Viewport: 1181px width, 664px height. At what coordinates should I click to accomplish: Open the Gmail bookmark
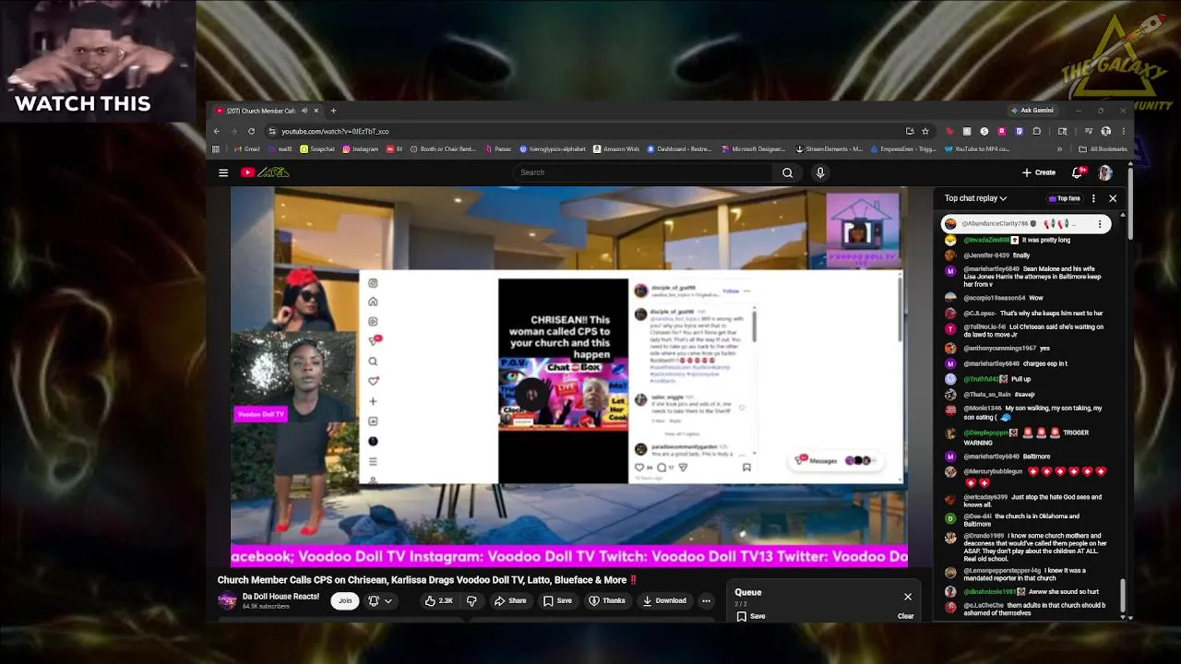pos(247,148)
